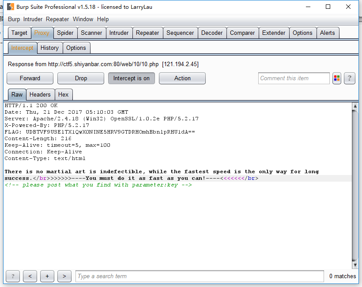Screen dimensions: 362x287
Task: Toggle the Intercept is on button
Action: [x=132, y=78]
